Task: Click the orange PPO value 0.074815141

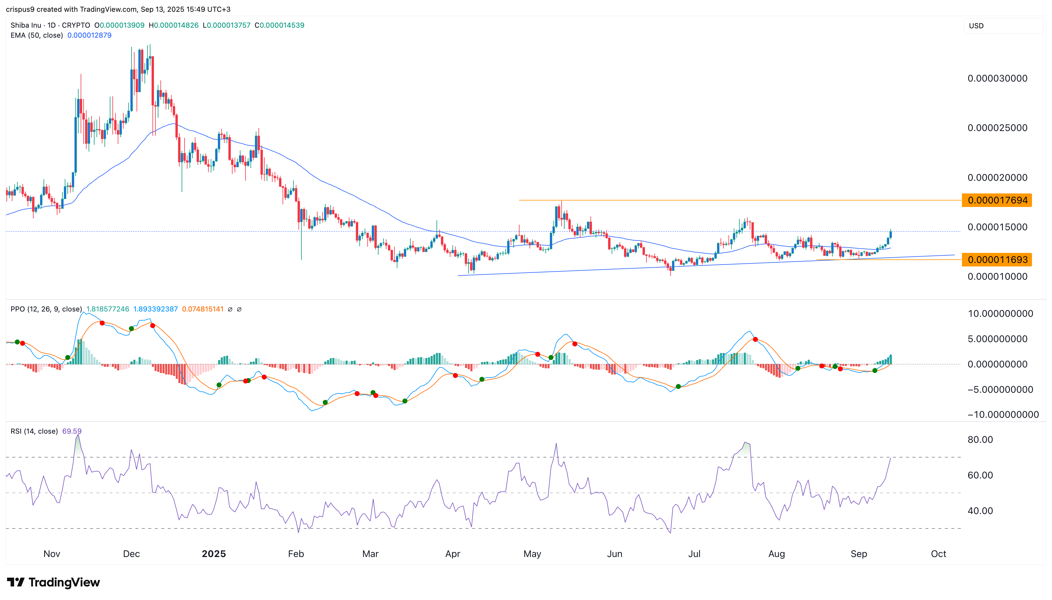Action: (203, 309)
